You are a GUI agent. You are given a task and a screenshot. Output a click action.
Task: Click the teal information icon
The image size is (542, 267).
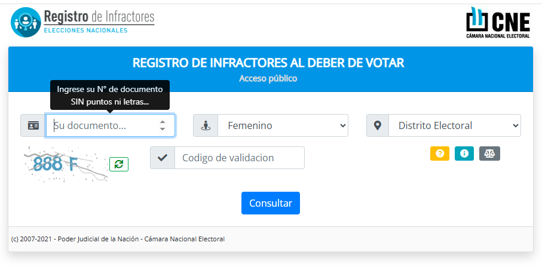pos(464,154)
